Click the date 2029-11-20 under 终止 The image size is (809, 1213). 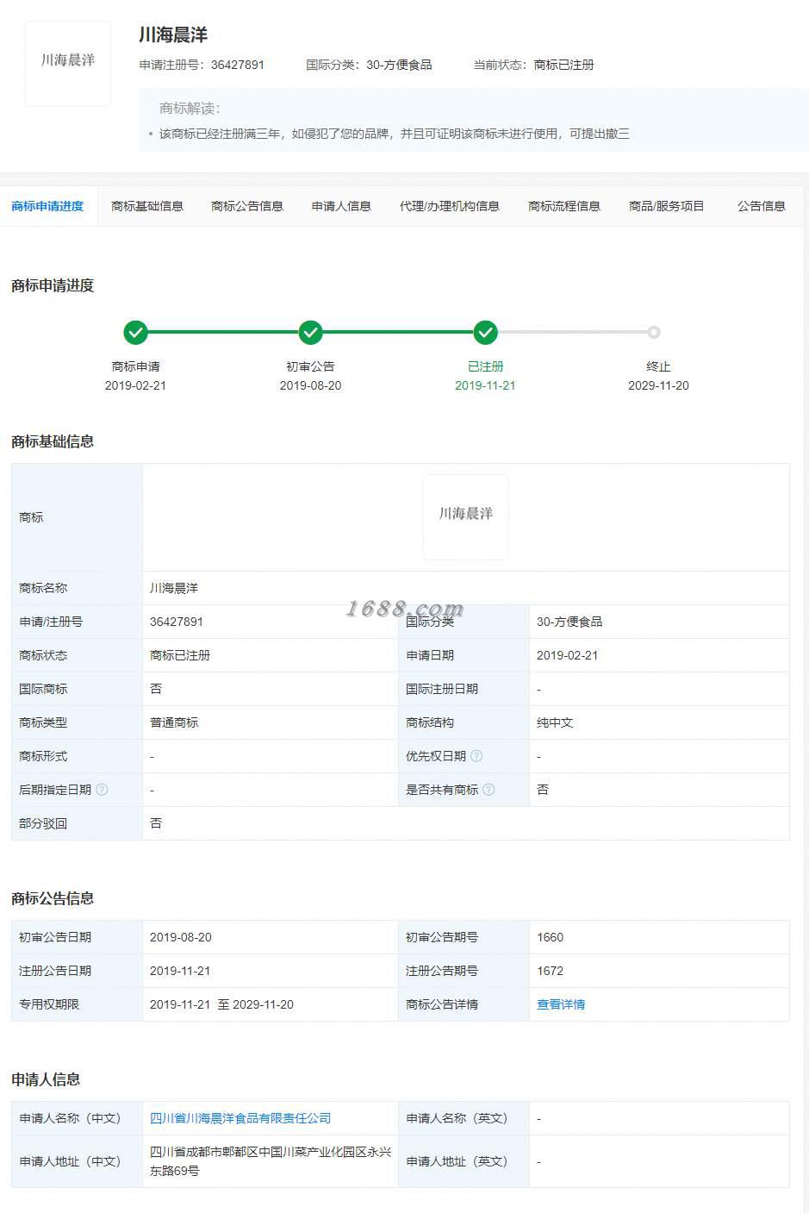tap(658, 385)
